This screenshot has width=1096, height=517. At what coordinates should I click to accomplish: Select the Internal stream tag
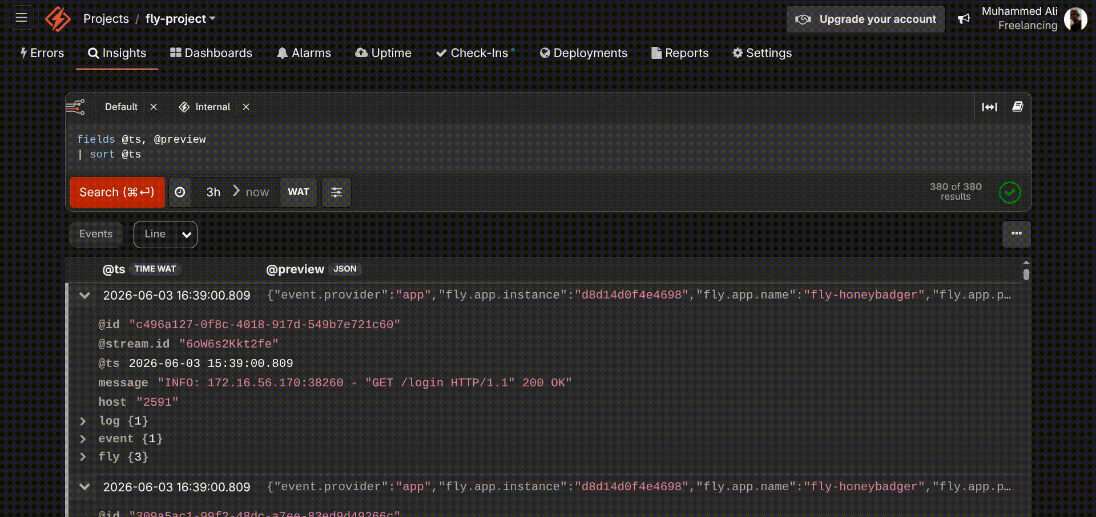tap(212, 107)
